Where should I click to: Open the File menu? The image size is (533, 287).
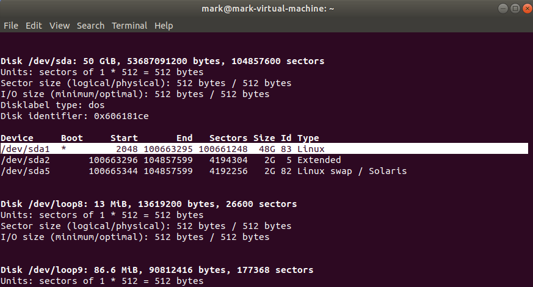11,26
